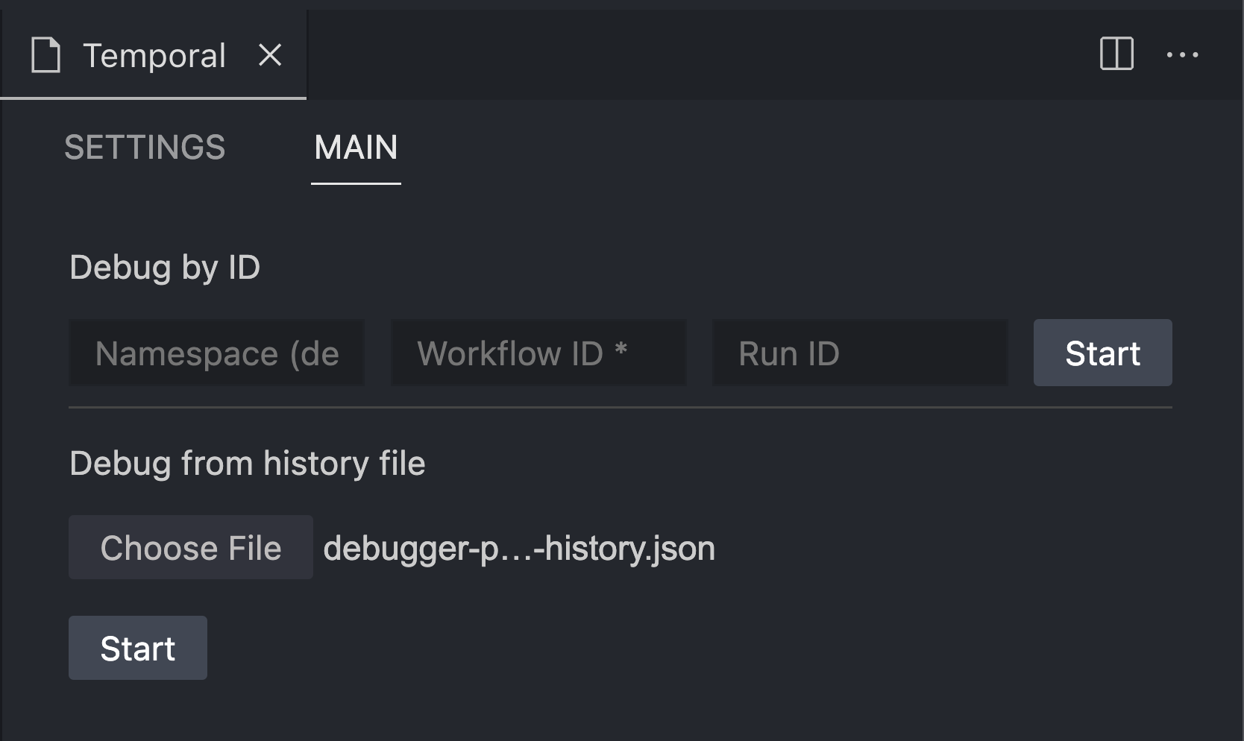Click Start next to Run ID
1244x741 pixels.
pos(1102,353)
